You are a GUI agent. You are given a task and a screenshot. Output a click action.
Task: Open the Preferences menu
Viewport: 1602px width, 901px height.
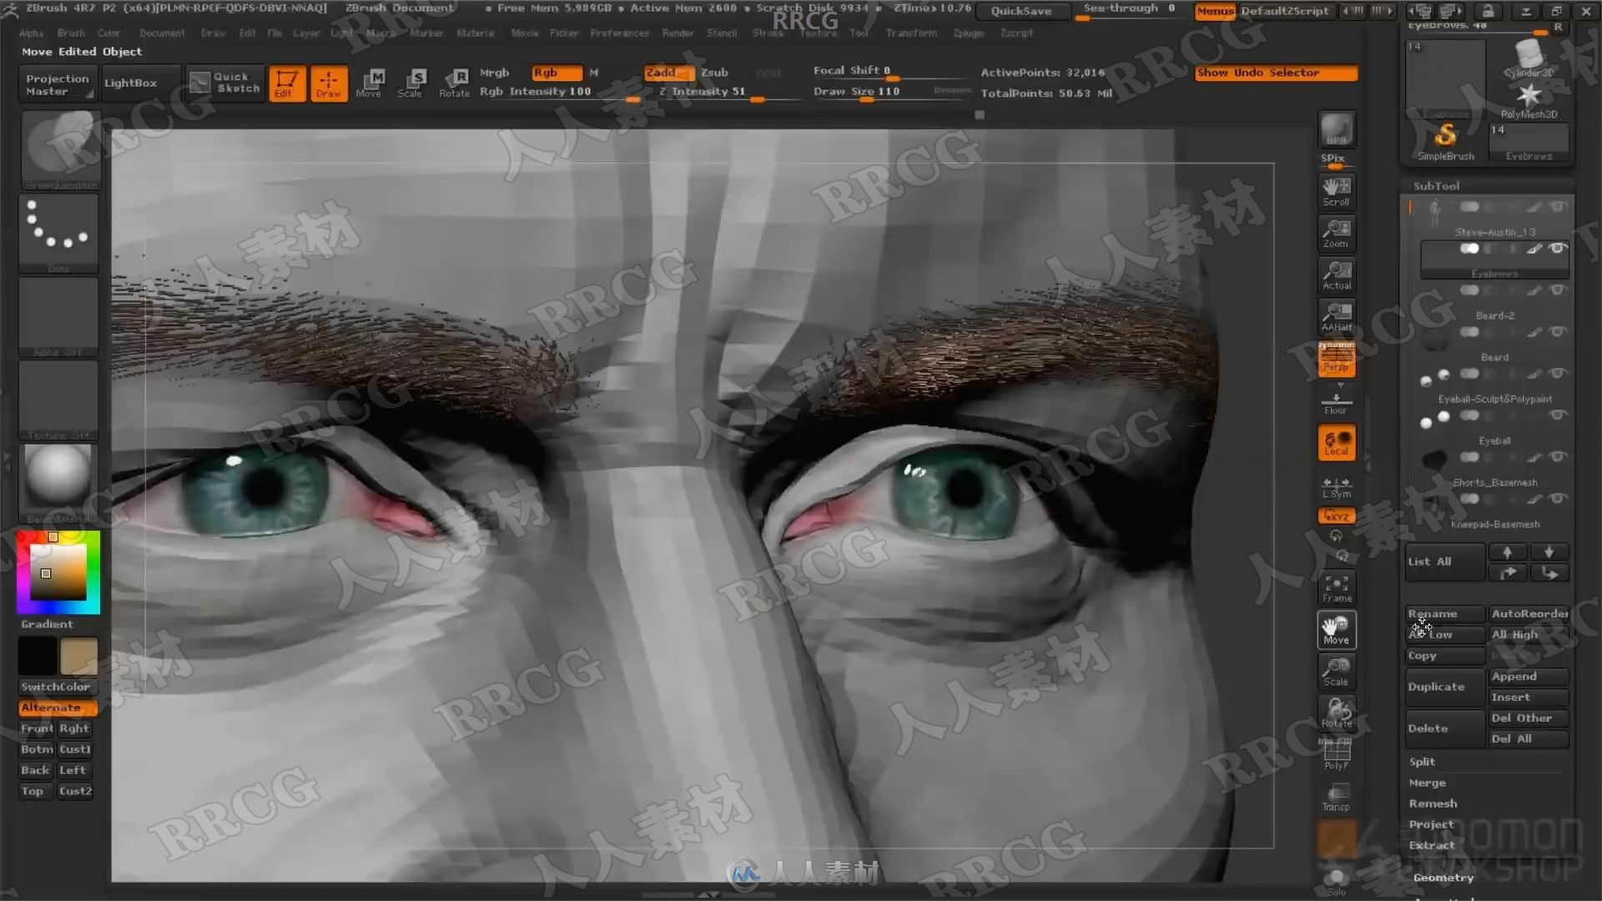[618, 33]
